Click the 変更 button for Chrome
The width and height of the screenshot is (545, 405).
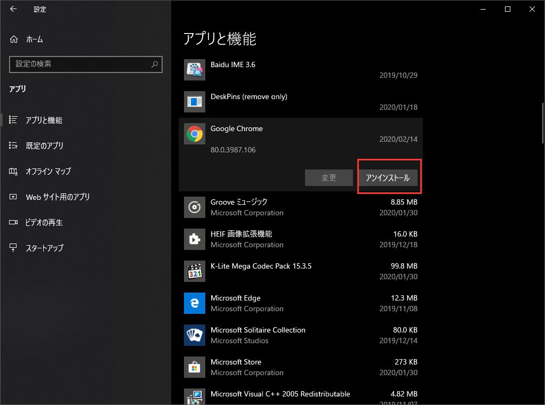click(x=329, y=178)
